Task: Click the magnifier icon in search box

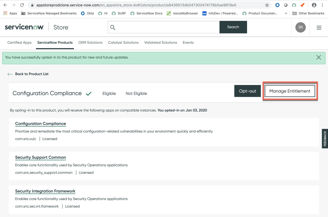Action: tap(113, 27)
